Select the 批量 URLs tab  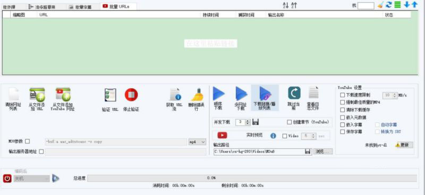(118, 6)
